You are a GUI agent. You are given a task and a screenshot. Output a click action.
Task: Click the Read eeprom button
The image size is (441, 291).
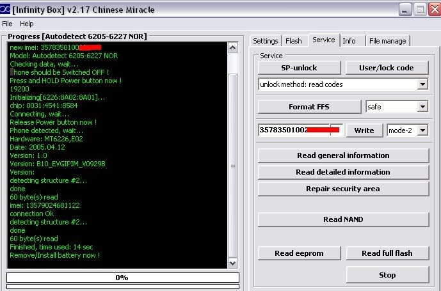(300, 253)
